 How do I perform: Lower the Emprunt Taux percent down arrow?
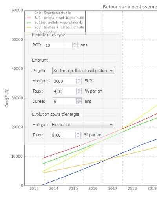[79, 93]
